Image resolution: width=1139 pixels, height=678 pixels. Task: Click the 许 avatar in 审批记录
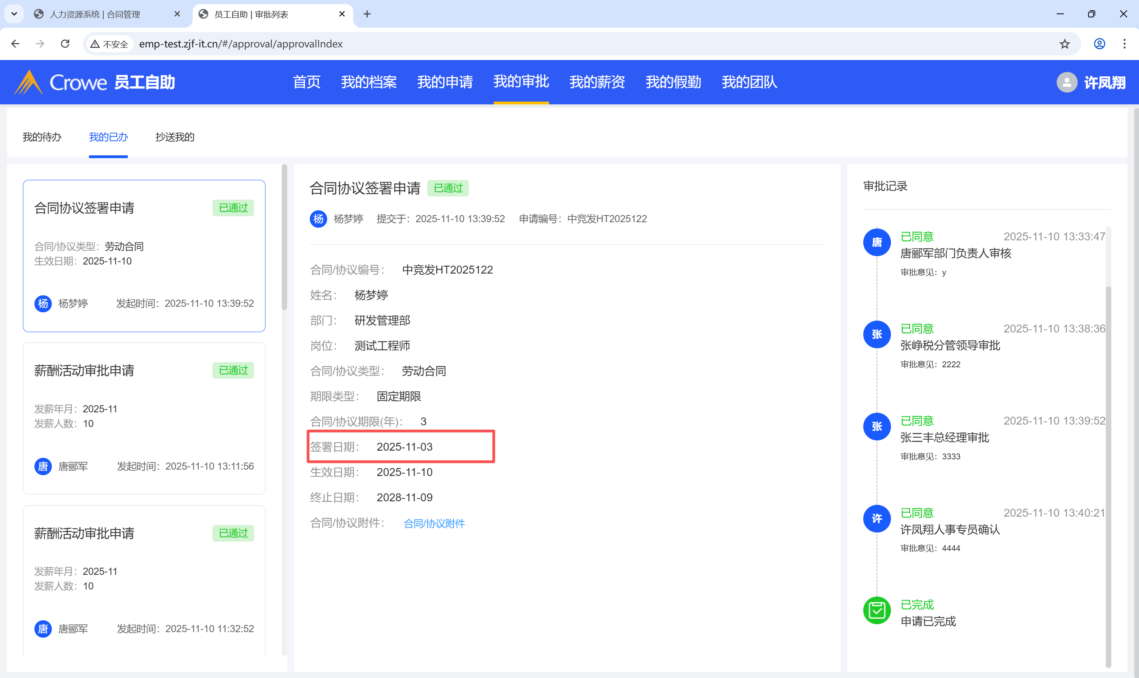pos(876,518)
